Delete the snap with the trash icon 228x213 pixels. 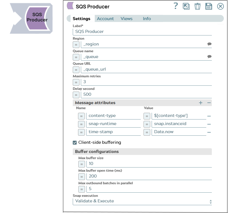point(198,6)
